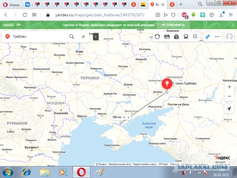Delete the 385 км ruler with trash
This screenshot has height=178, width=237.
(124, 117)
